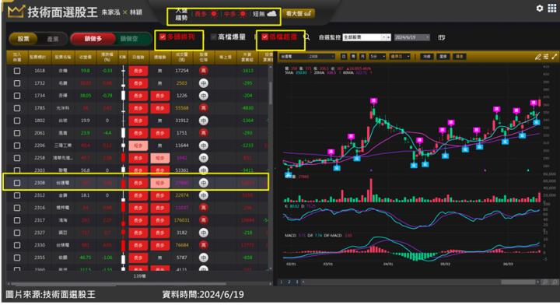Click the volume value 176031

pos(181,220)
